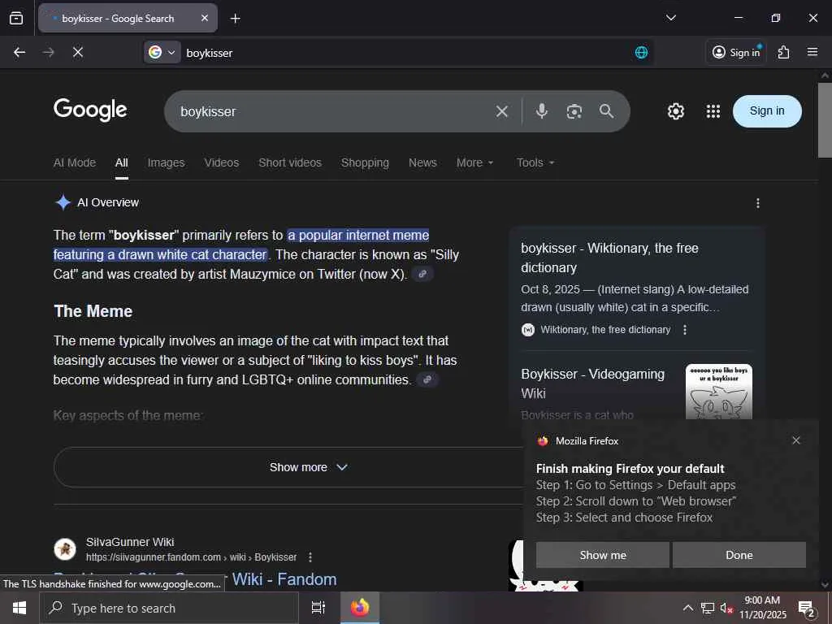
Task: Expand the AI Overview with Show more
Action: (308, 467)
